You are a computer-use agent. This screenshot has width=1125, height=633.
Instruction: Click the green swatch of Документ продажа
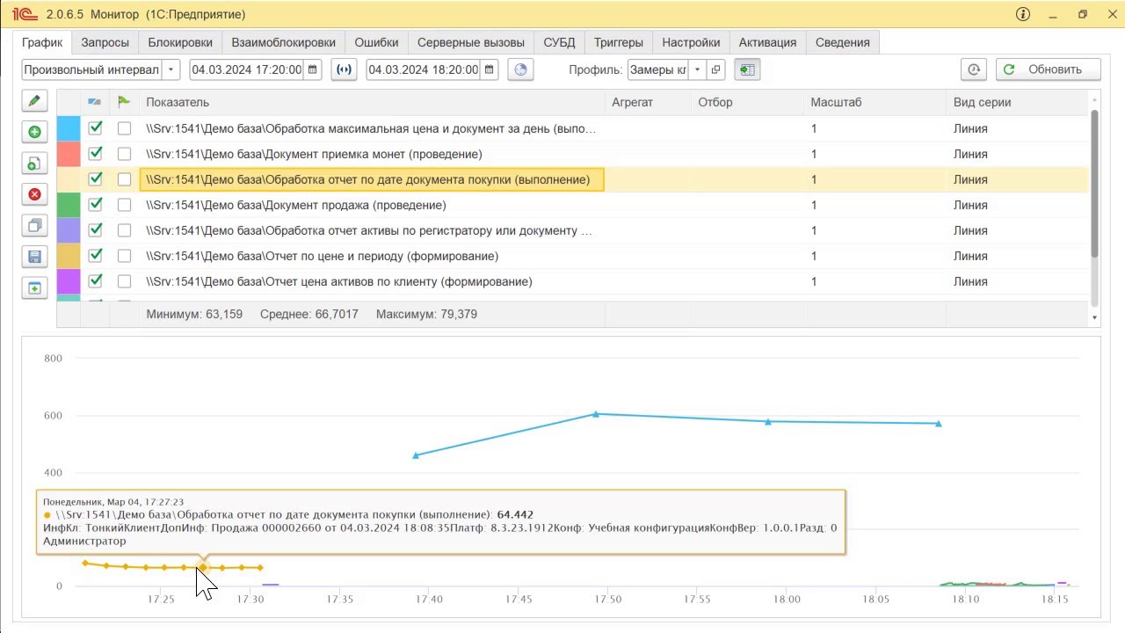[69, 205]
